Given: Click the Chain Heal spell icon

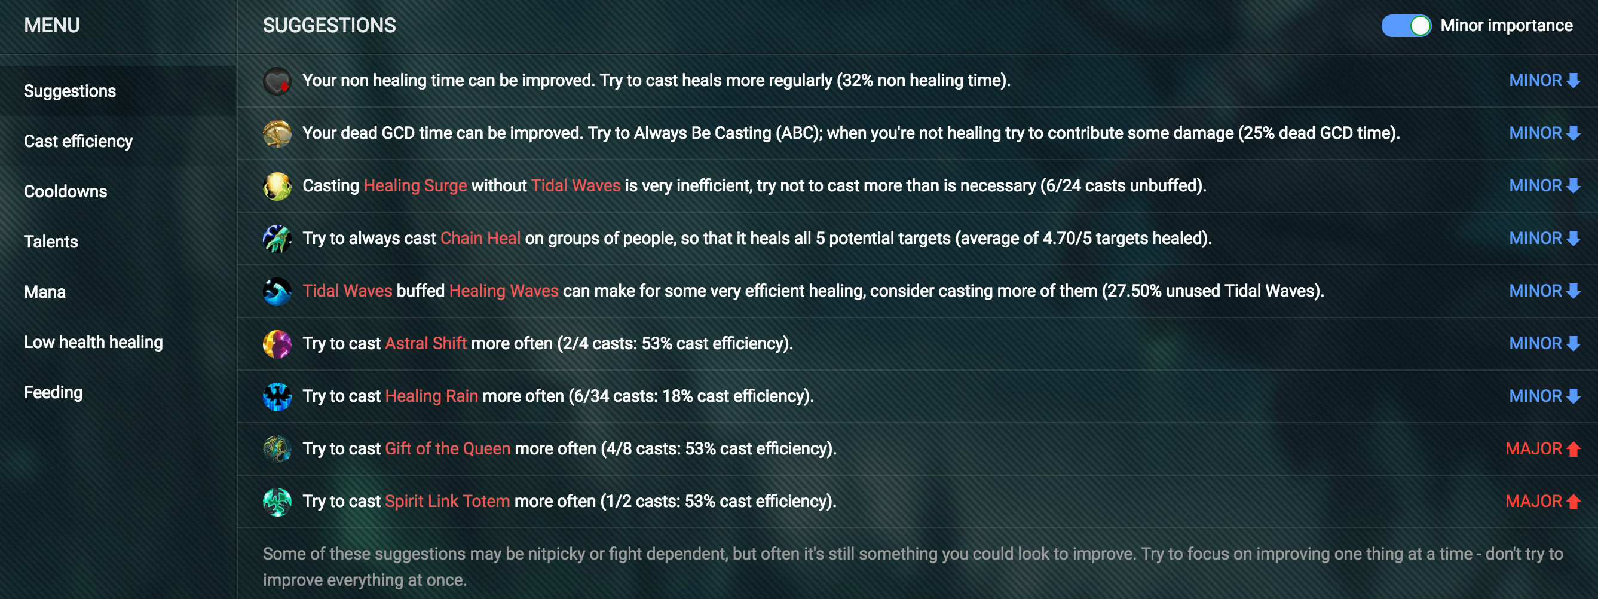Looking at the screenshot, I should 277,239.
